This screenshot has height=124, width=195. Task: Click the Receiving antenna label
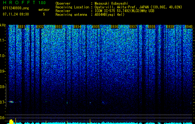click(71, 15)
